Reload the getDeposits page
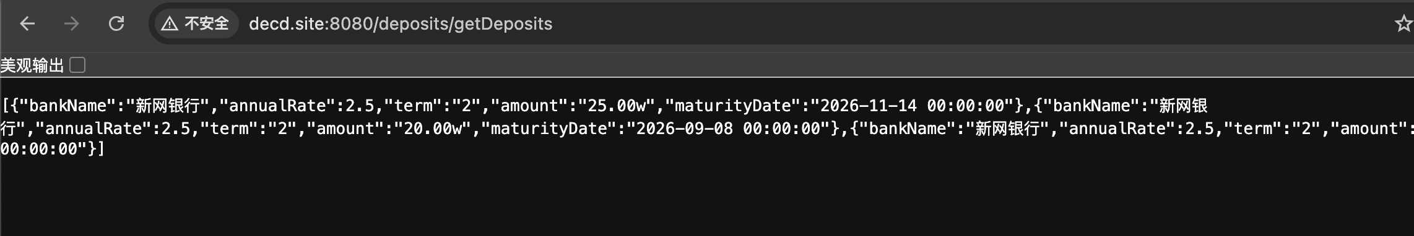This screenshot has height=236, width=1414. tap(116, 23)
